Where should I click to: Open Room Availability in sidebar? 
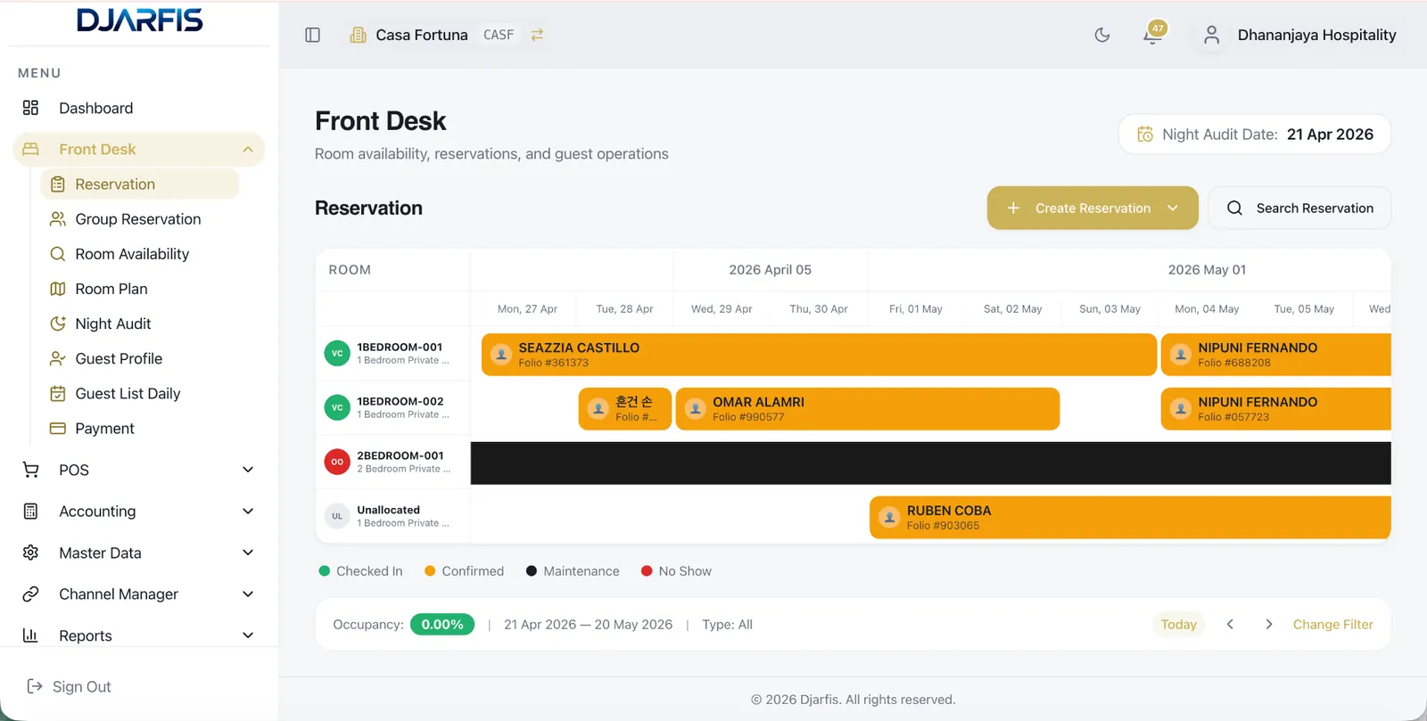tap(132, 254)
